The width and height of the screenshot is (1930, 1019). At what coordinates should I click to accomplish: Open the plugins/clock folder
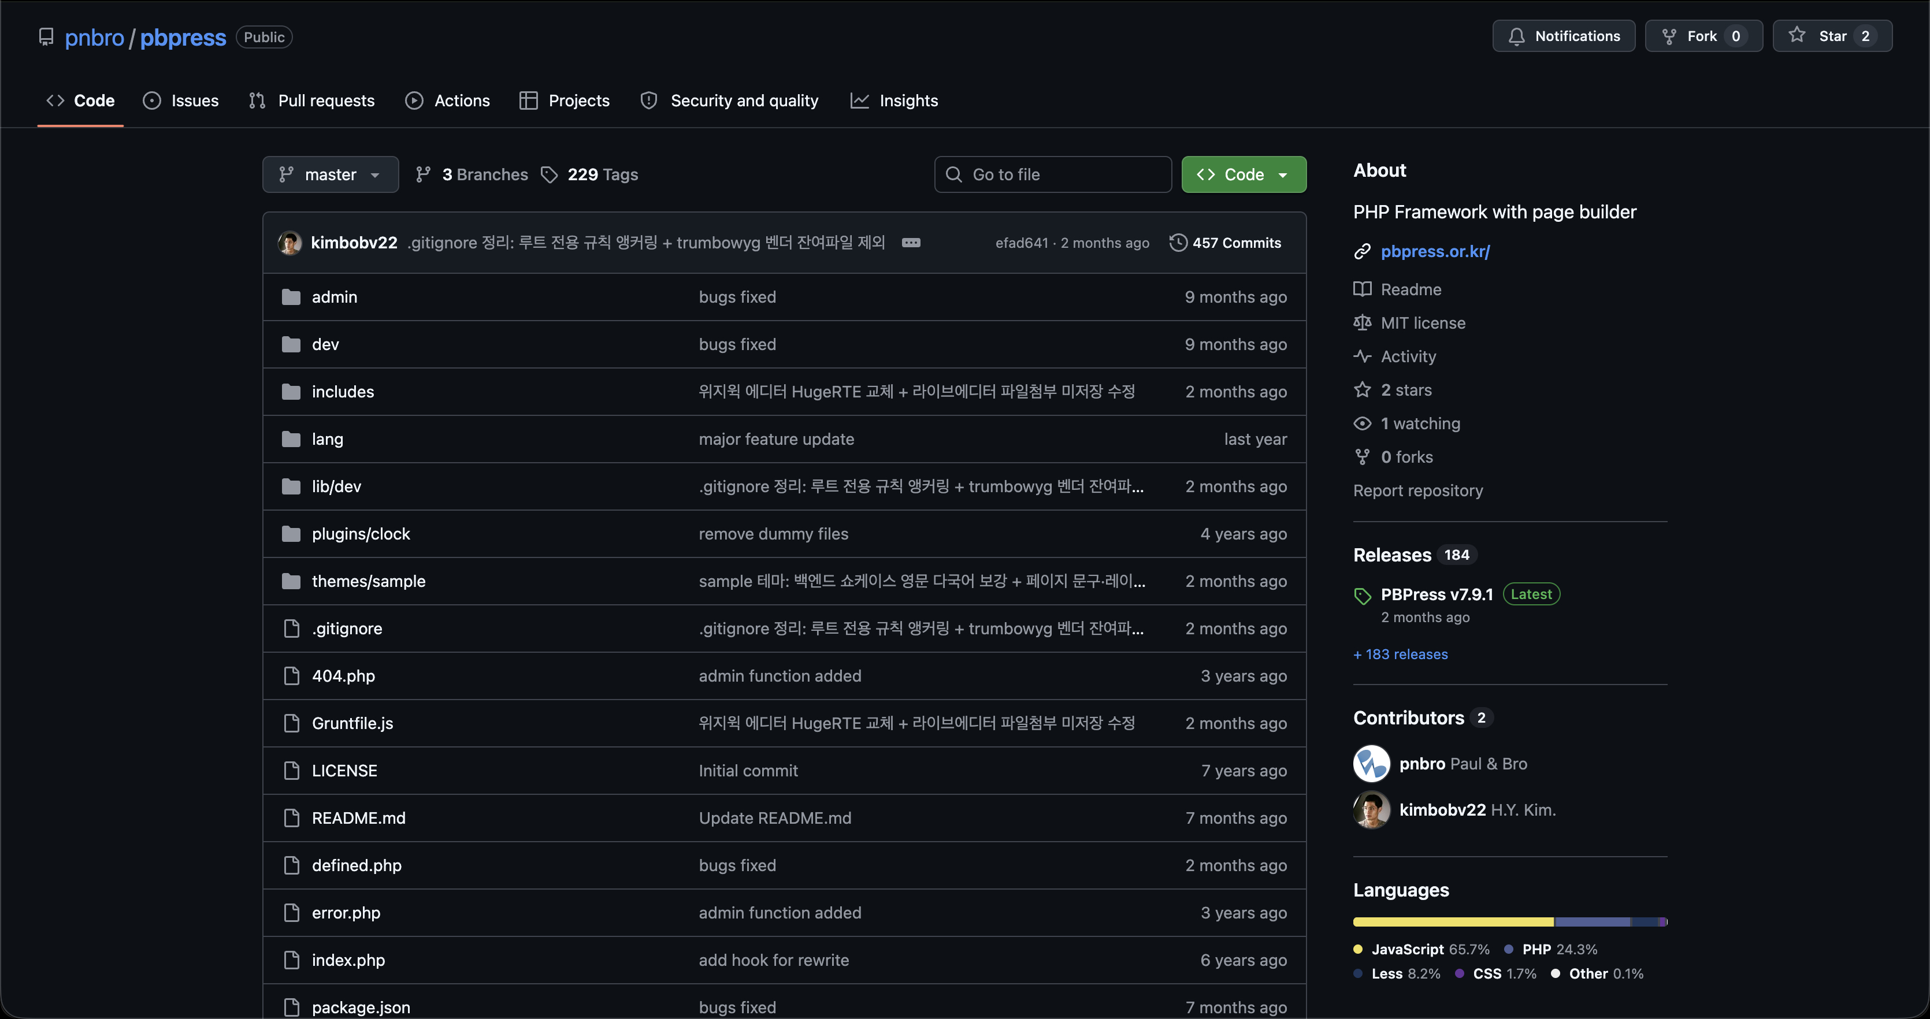tap(361, 534)
